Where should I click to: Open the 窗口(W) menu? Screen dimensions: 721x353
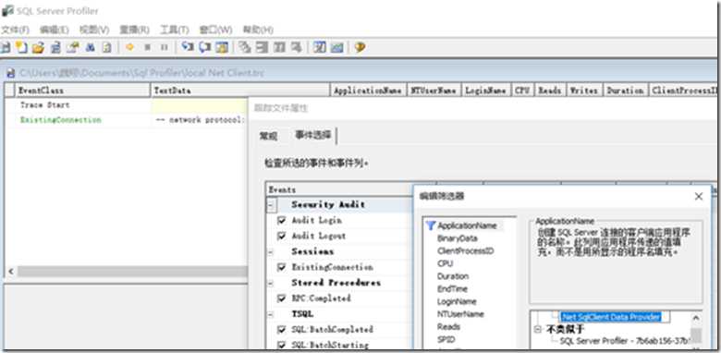point(215,30)
